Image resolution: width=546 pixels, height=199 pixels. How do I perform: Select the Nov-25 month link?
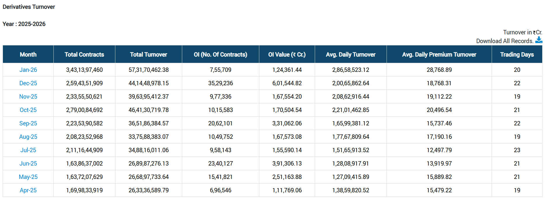(28, 97)
